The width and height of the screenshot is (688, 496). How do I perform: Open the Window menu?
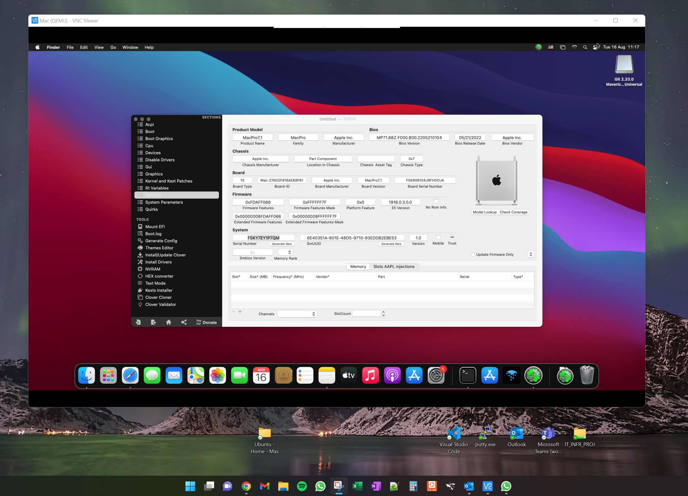click(130, 47)
